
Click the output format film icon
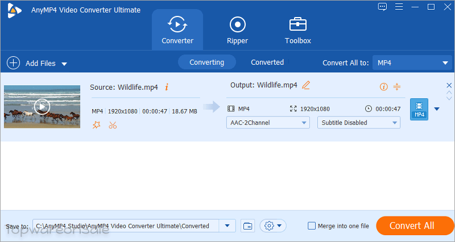coord(231,109)
